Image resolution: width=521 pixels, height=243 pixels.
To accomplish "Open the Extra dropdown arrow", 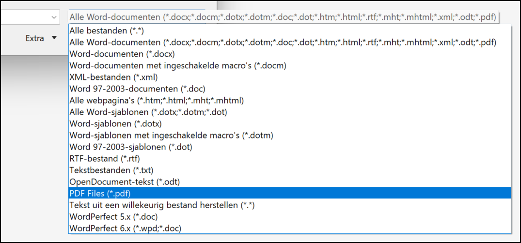I will click(x=54, y=38).
